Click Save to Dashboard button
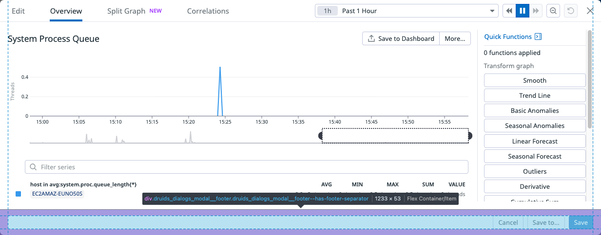This screenshot has width=601, height=235. [401, 38]
